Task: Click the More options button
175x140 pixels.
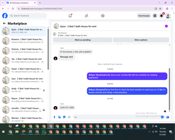Action: tap(141, 40)
